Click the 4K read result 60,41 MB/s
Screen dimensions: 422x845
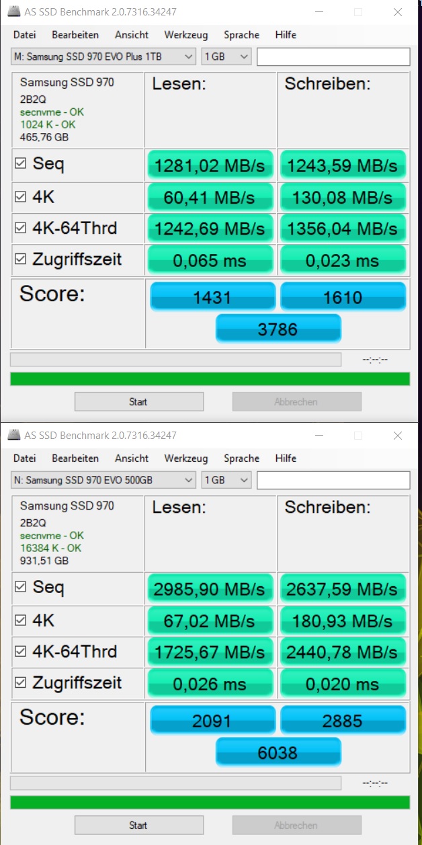coord(210,198)
